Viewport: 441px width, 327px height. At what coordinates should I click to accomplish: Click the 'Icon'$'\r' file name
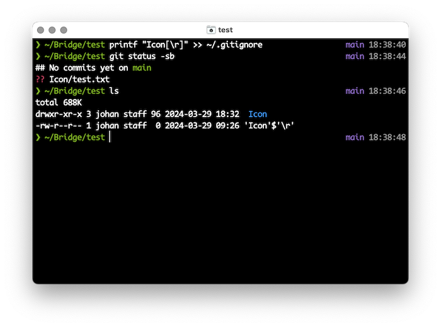pyautogui.click(x=269, y=125)
